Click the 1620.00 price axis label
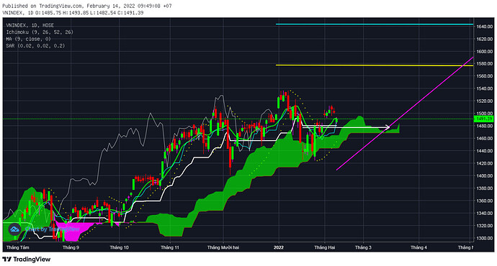 pyautogui.click(x=484, y=39)
